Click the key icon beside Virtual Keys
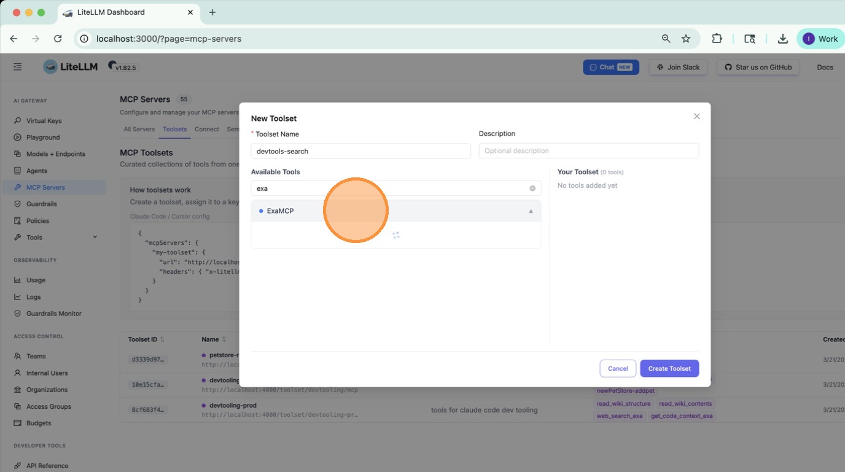845x472 pixels. pyautogui.click(x=17, y=121)
